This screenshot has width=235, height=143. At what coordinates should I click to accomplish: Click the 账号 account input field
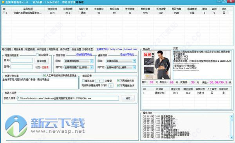(x=22, y=60)
